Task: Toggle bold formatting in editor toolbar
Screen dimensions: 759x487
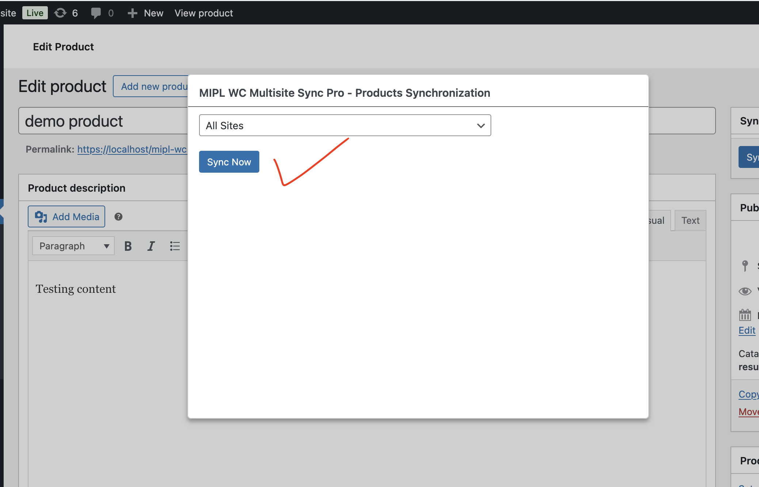Action: click(x=128, y=246)
